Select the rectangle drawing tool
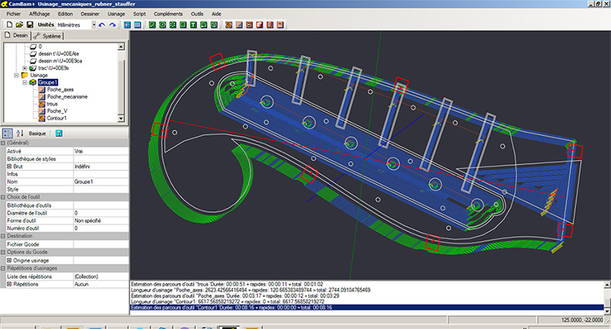This screenshot has width=611, height=329. (x=183, y=25)
